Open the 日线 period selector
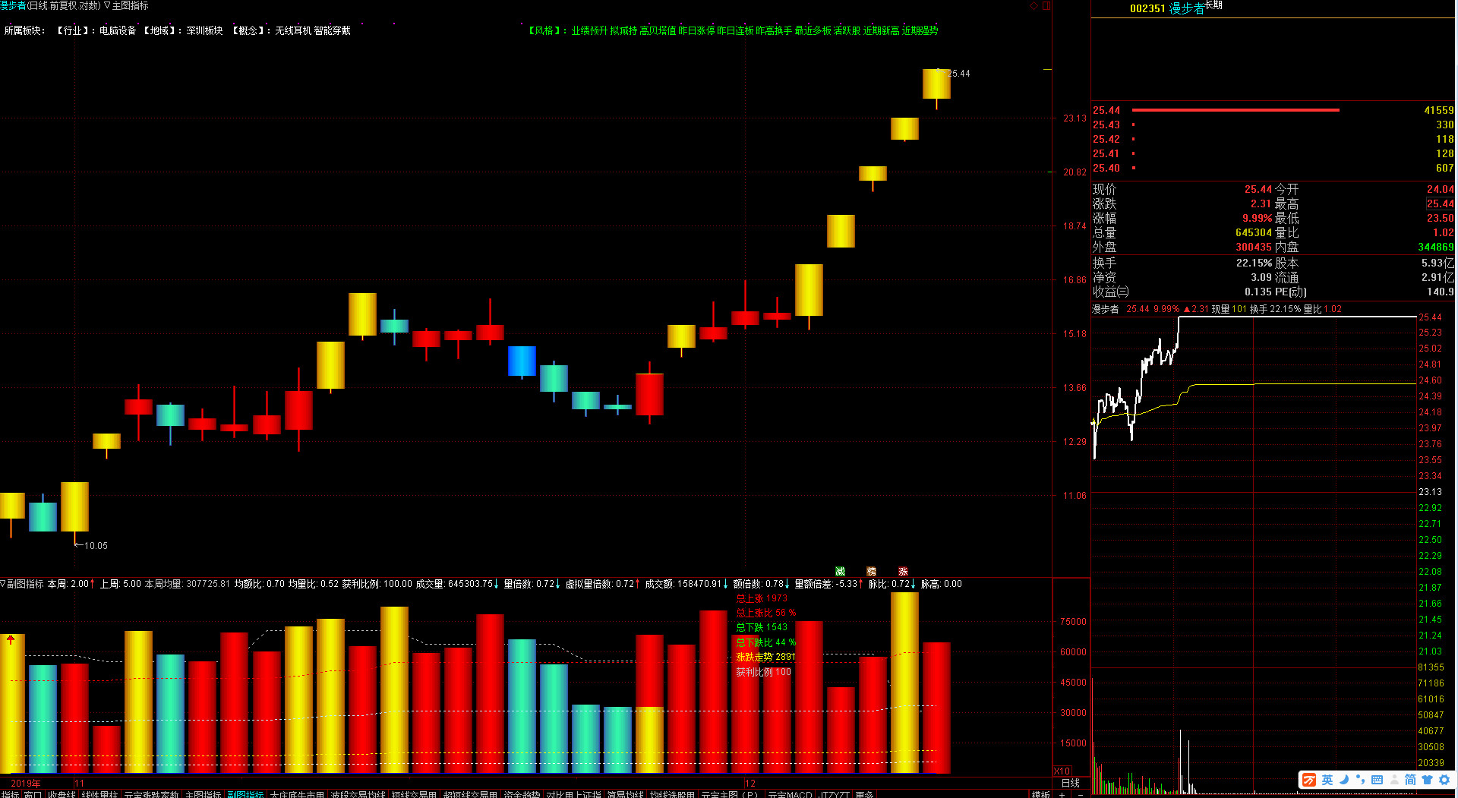The image size is (1458, 798). click(x=1070, y=783)
